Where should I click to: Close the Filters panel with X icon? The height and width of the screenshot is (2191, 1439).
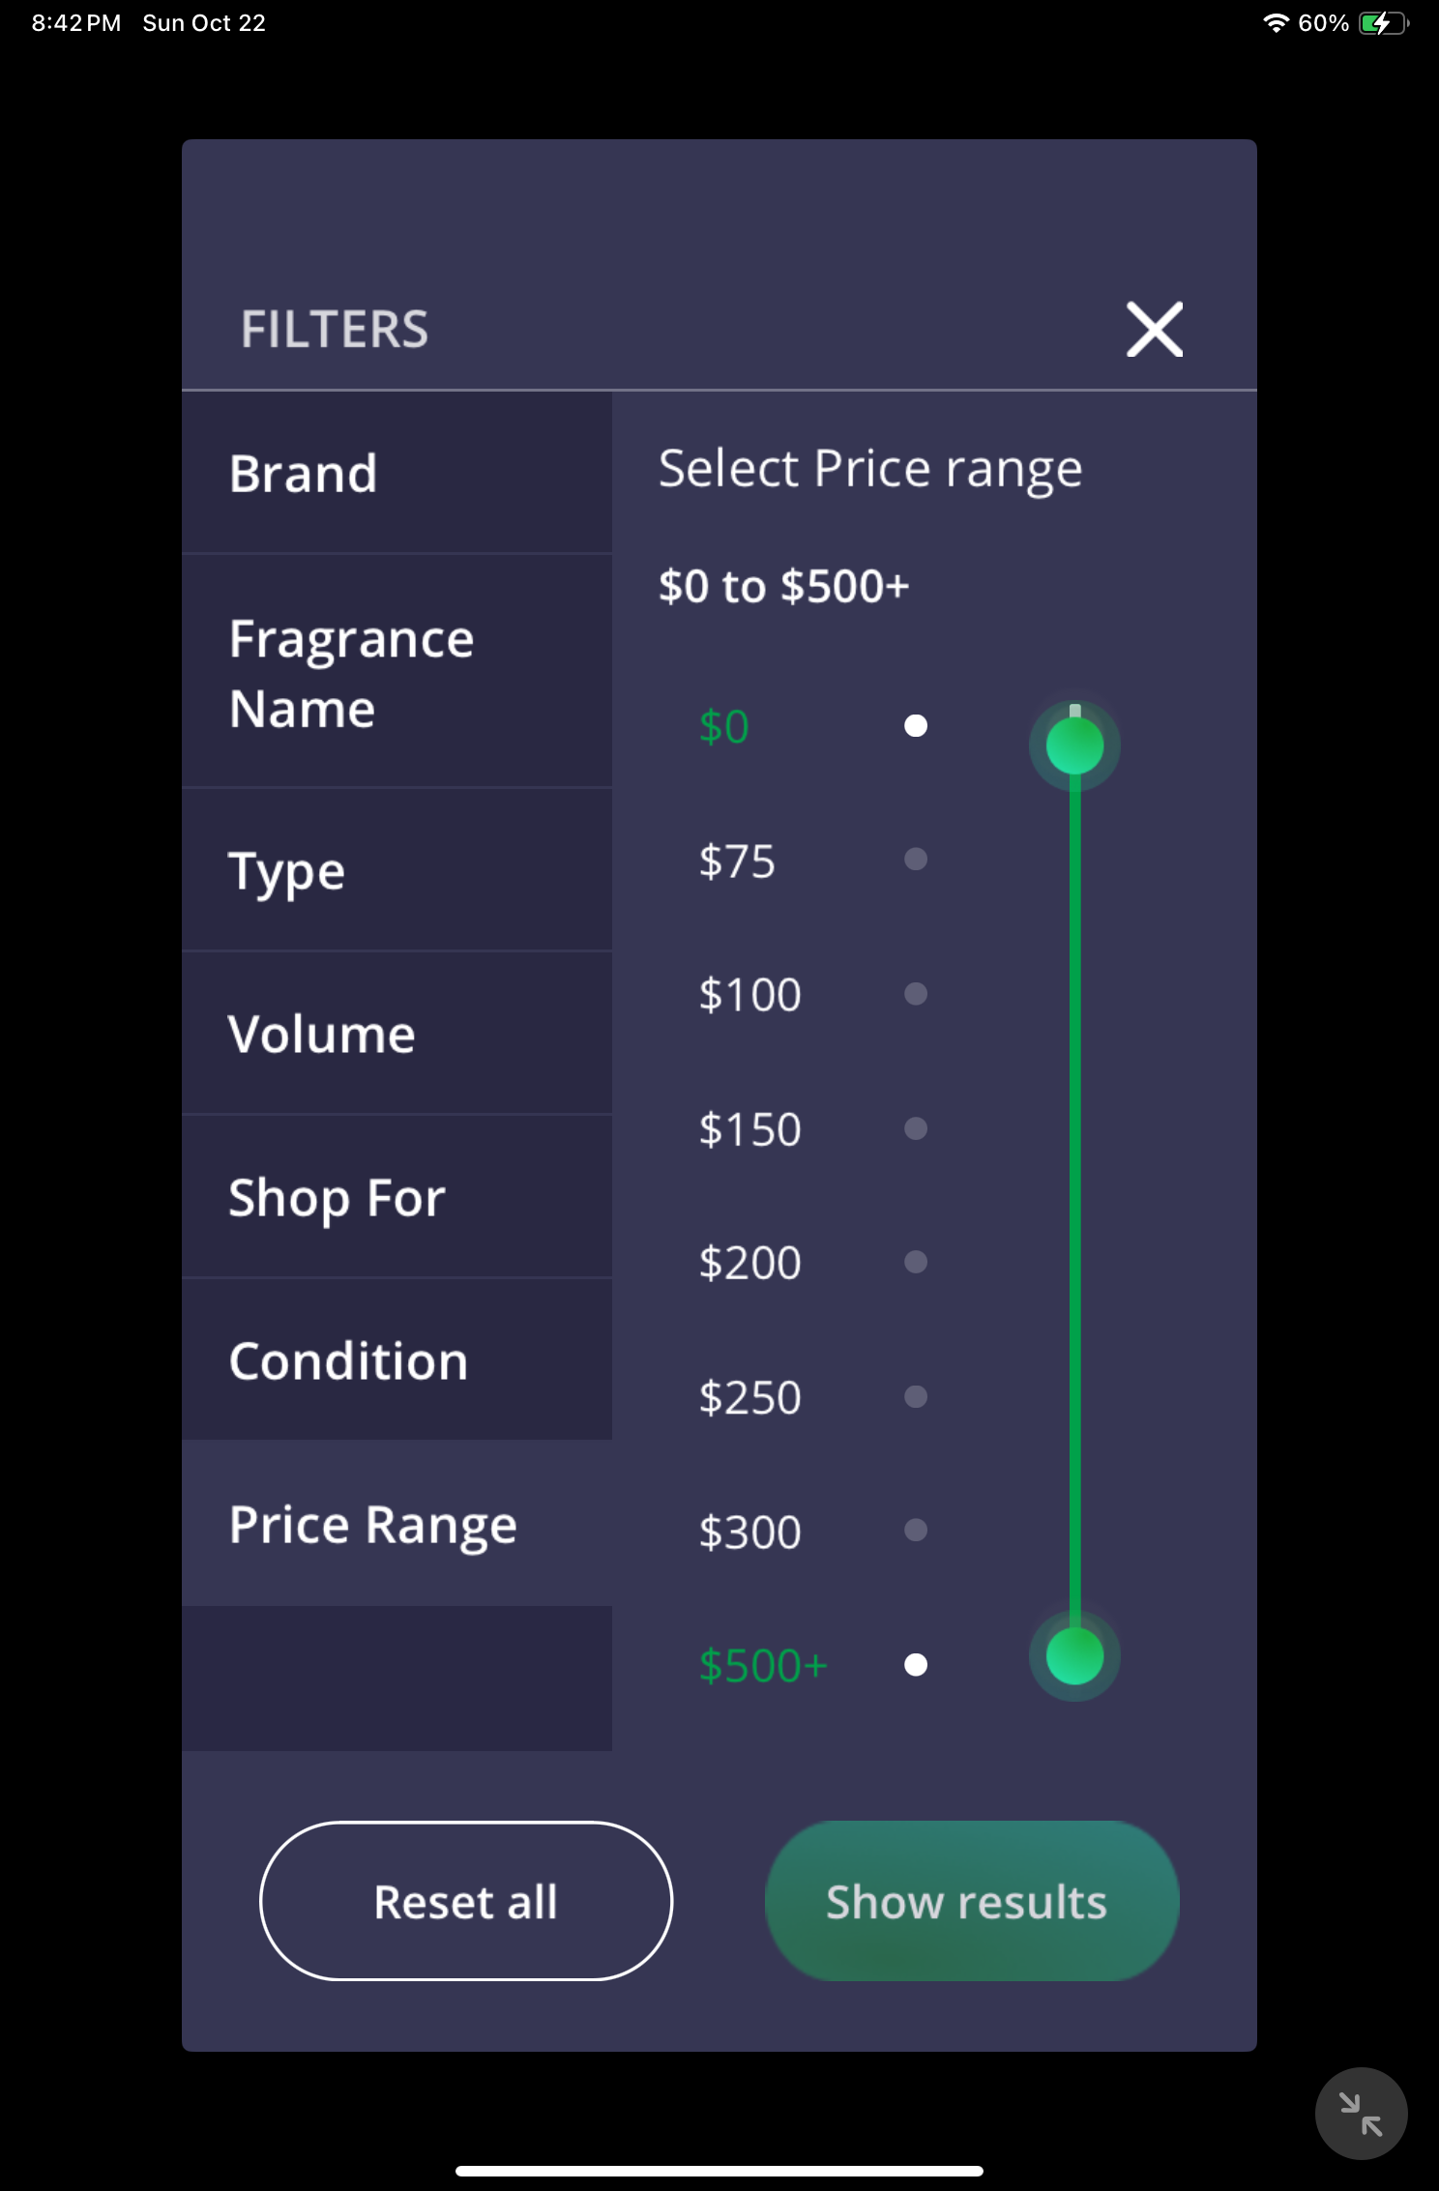1154,330
